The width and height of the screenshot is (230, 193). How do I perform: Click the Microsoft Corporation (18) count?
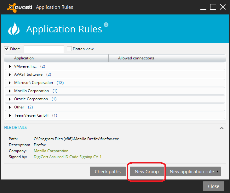pos(60,83)
